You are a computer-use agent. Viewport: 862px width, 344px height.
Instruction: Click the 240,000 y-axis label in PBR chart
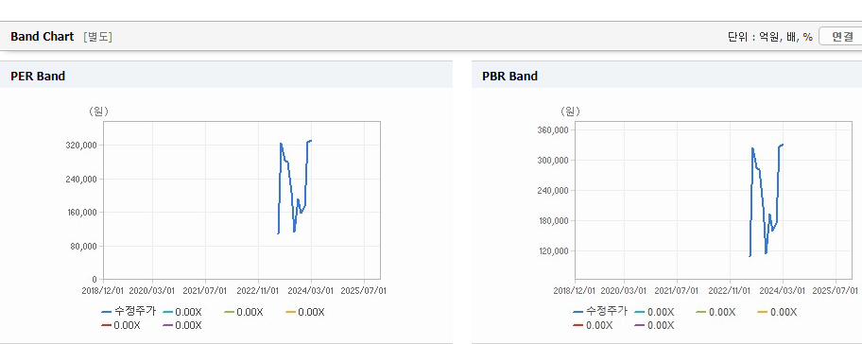(553, 191)
